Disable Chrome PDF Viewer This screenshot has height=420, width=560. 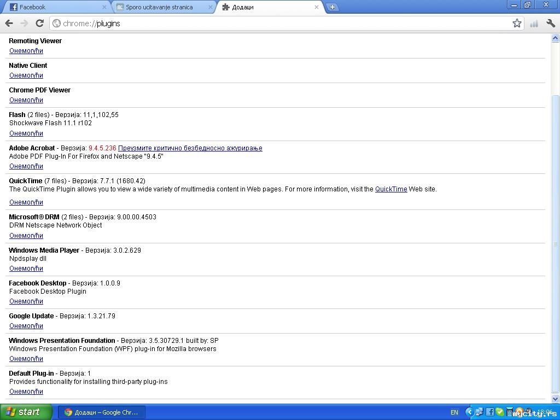pos(26,100)
